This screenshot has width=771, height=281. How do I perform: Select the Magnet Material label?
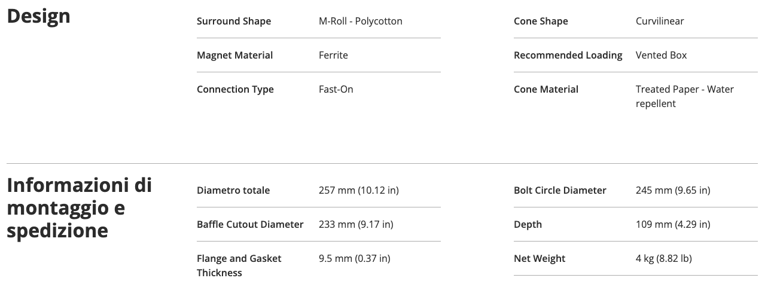234,56
